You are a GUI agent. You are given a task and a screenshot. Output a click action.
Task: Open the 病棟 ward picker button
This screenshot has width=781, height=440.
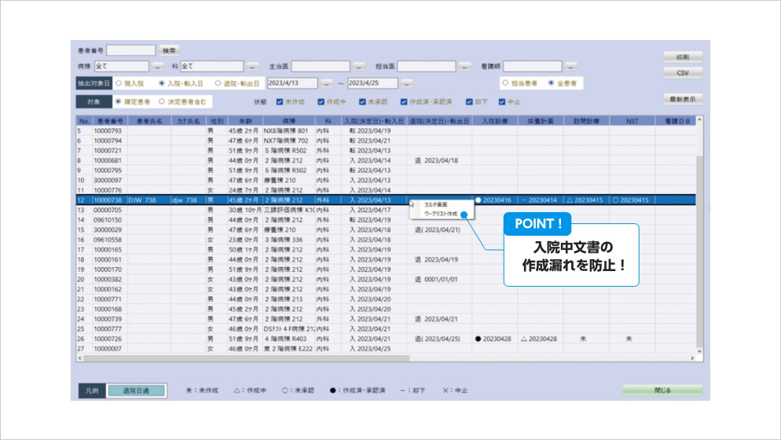tap(158, 66)
